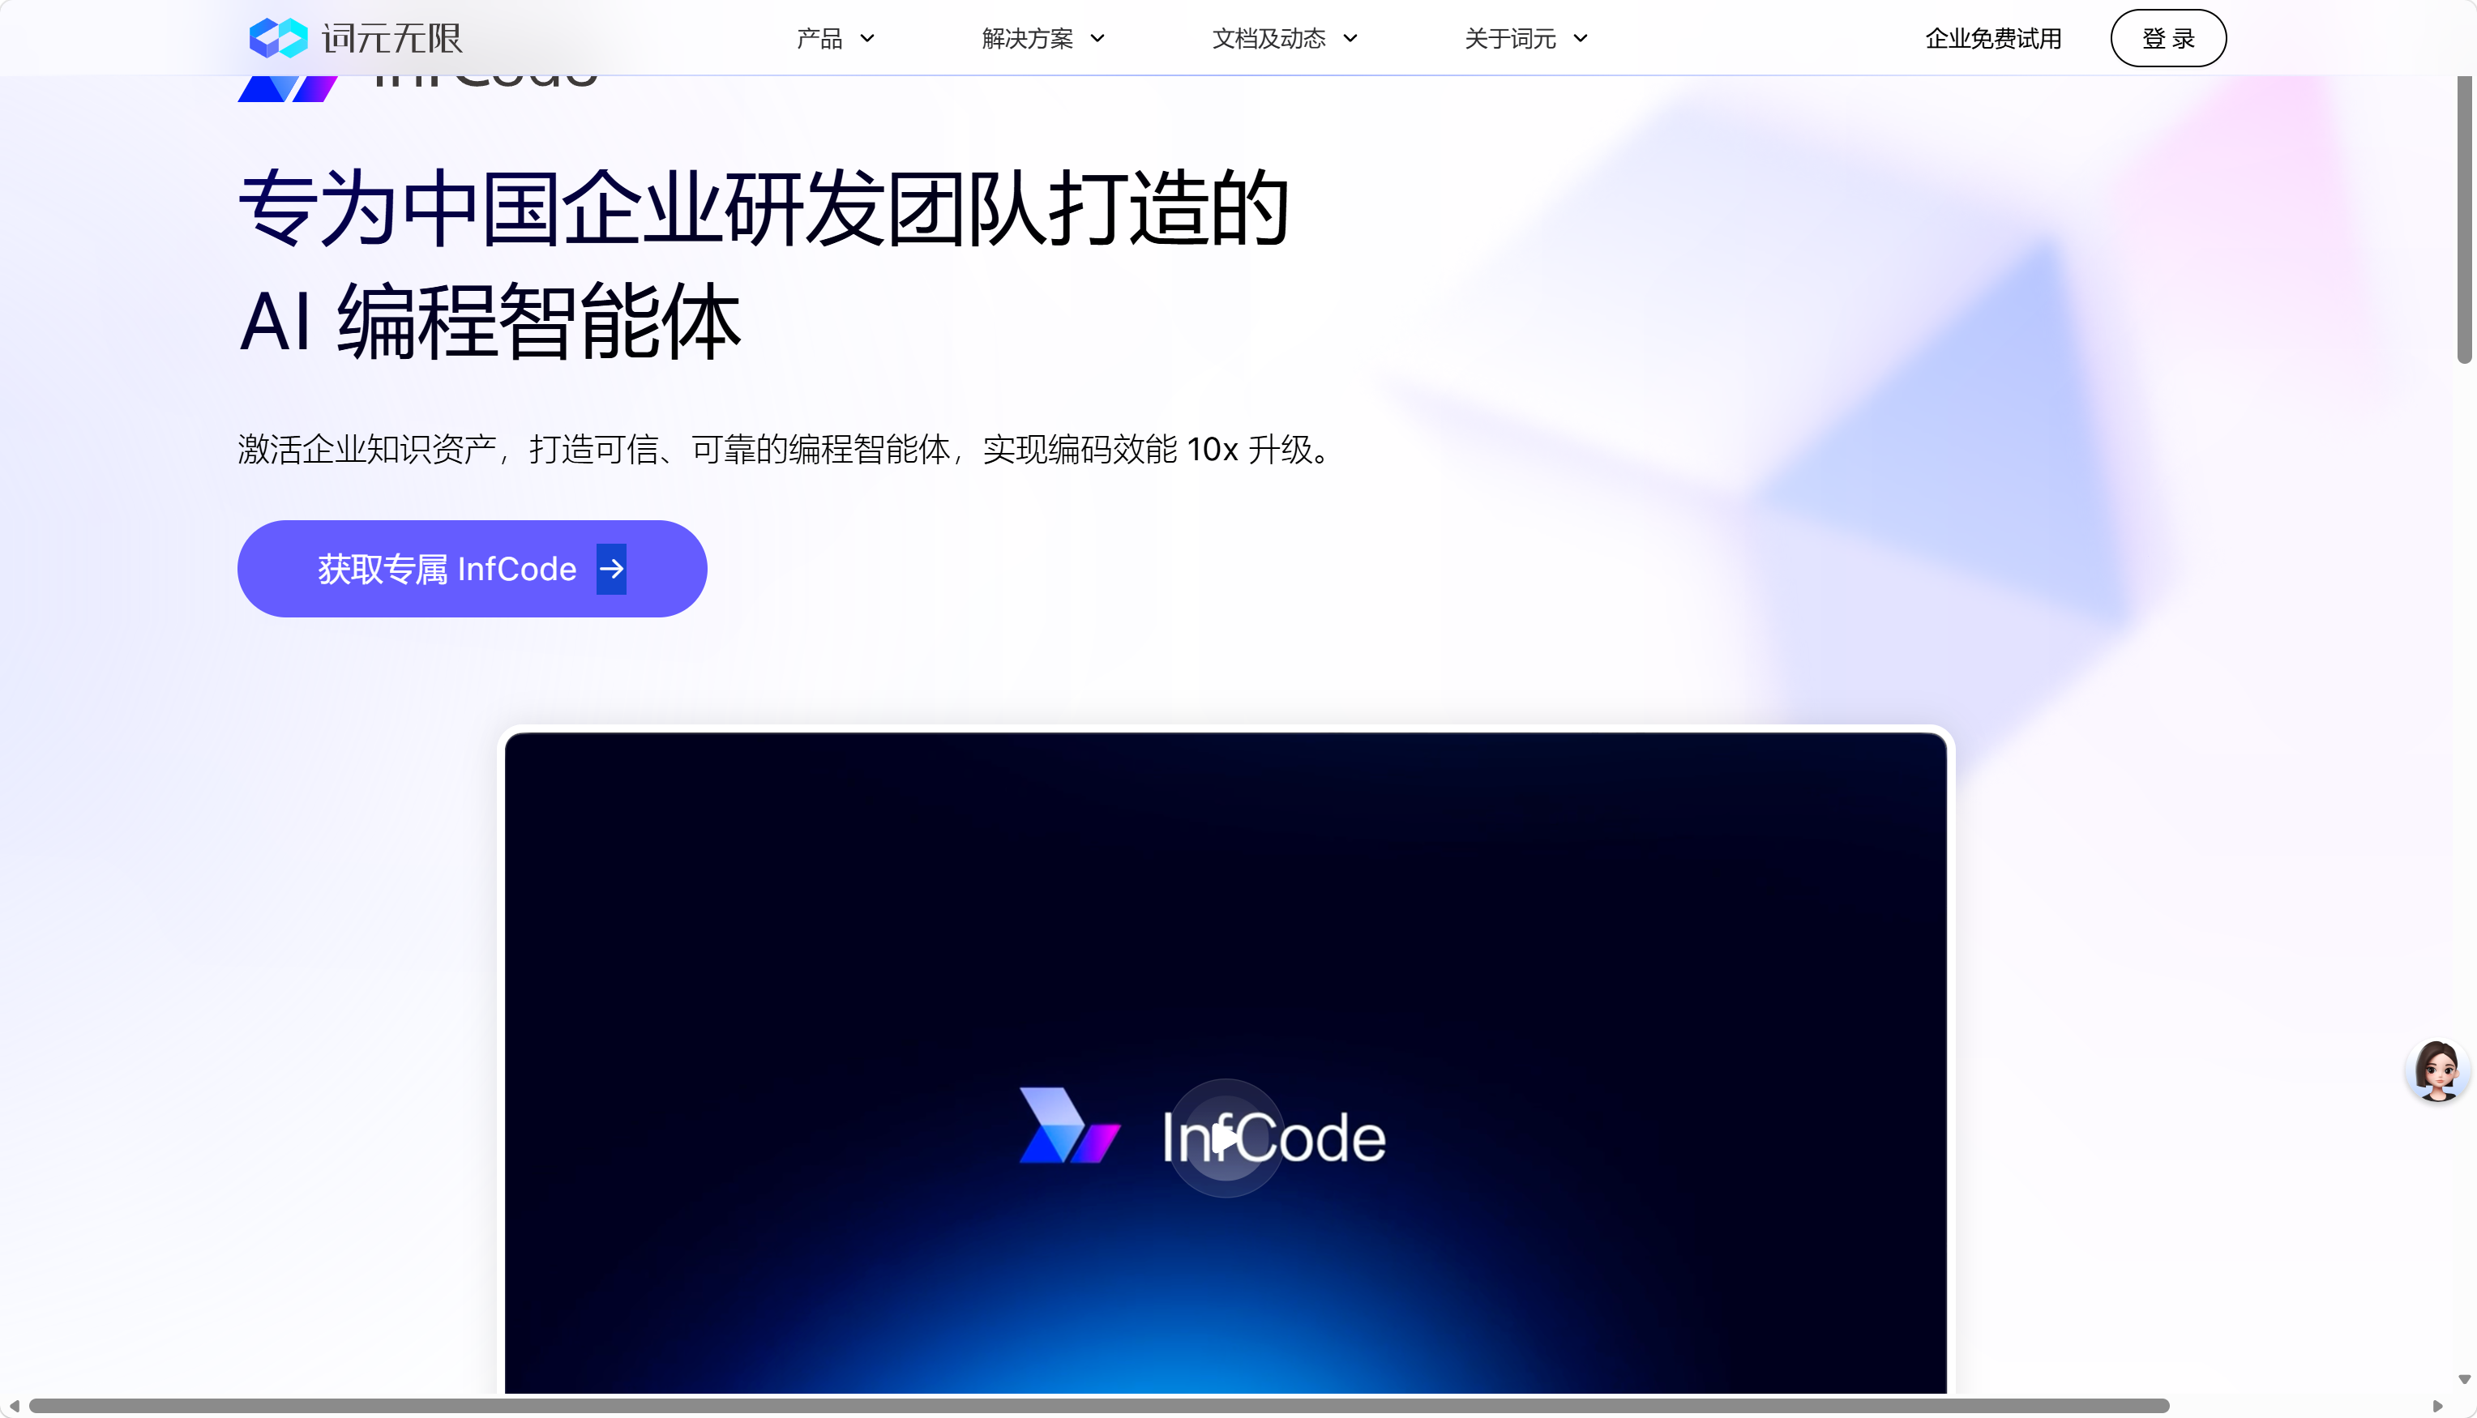Click the arrow icon in InfCode button
The width and height of the screenshot is (2477, 1418).
coord(612,569)
